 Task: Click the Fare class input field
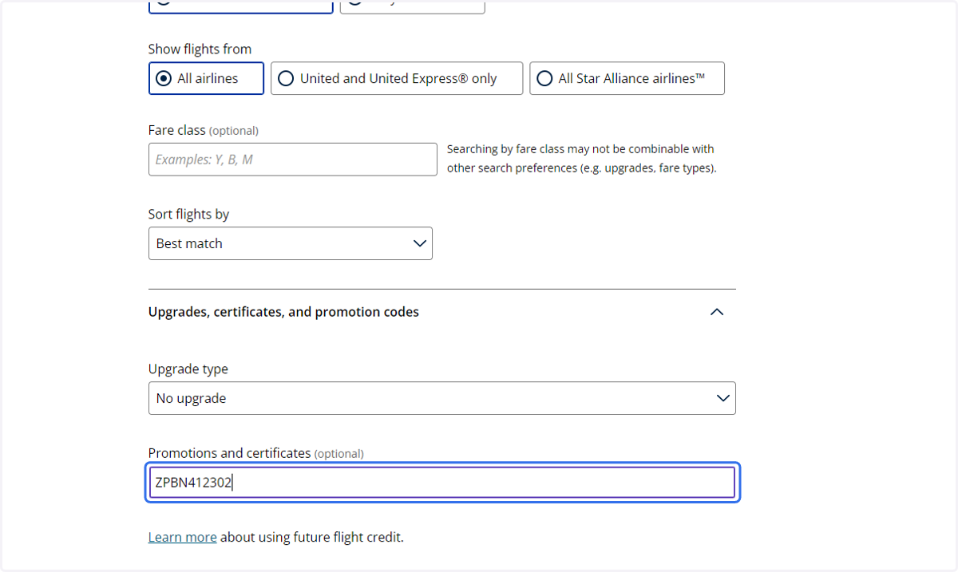[293, 160]
